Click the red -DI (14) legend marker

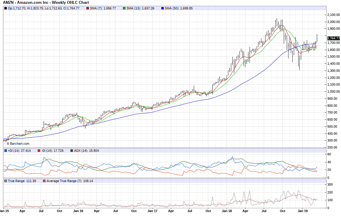(39, 151)
